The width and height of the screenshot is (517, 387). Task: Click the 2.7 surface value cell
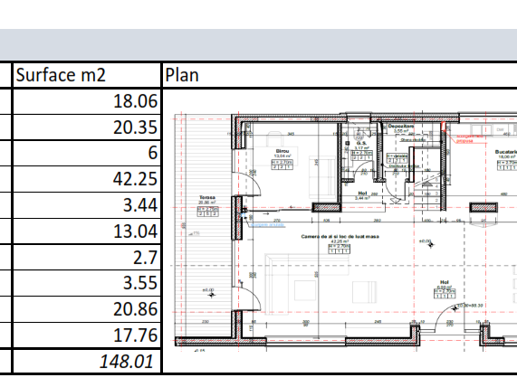coord(87,257)
